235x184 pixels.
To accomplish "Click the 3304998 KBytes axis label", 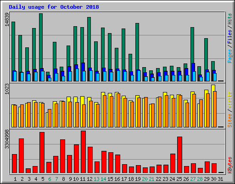I will (7, 139).
